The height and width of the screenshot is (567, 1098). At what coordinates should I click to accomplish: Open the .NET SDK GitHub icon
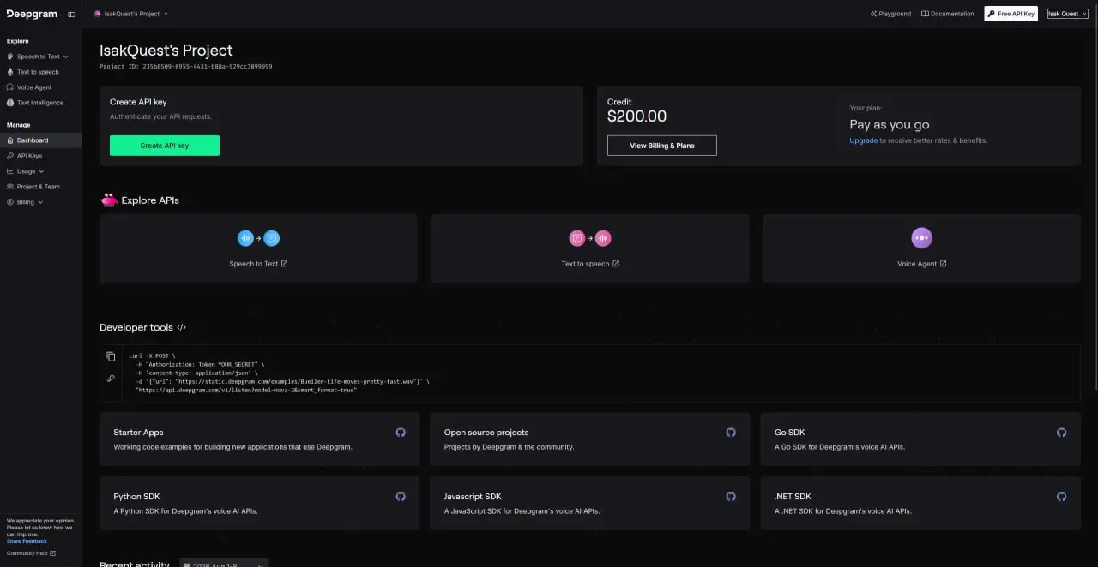[1061, 497]
